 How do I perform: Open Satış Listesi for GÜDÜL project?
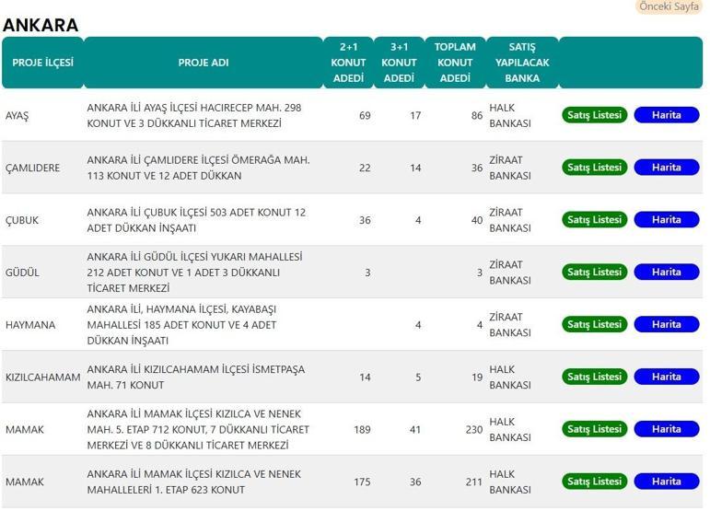595,272
